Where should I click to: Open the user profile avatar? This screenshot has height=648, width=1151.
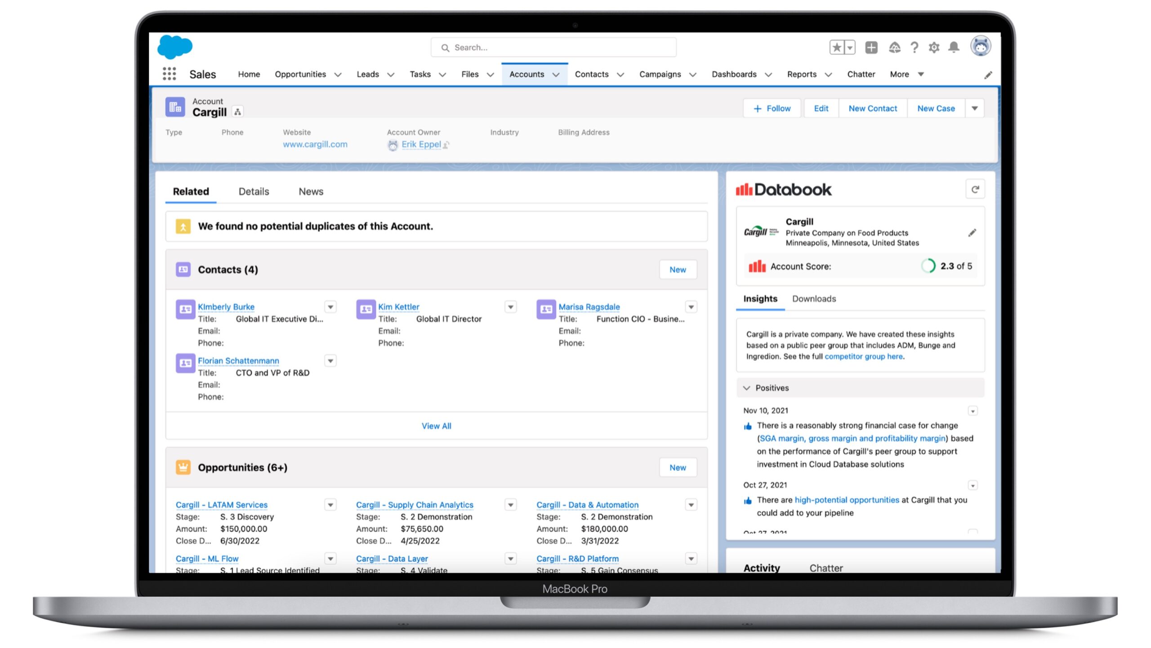pos(980,46)
